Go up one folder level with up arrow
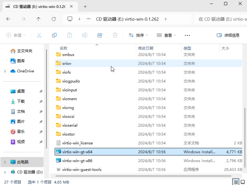Viewport: 247px width, 185px height. pos(38,19)
